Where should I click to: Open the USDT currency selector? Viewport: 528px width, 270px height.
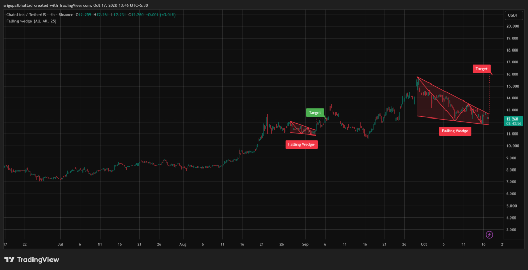(x=513, y=15)
